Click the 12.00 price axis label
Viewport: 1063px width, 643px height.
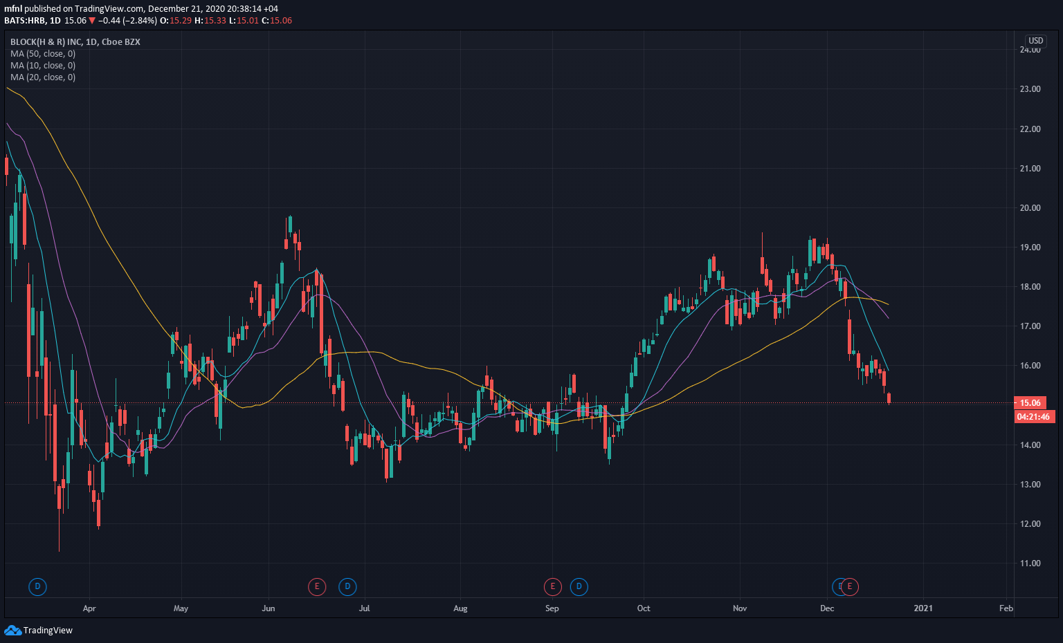[x=1030, y=524]
